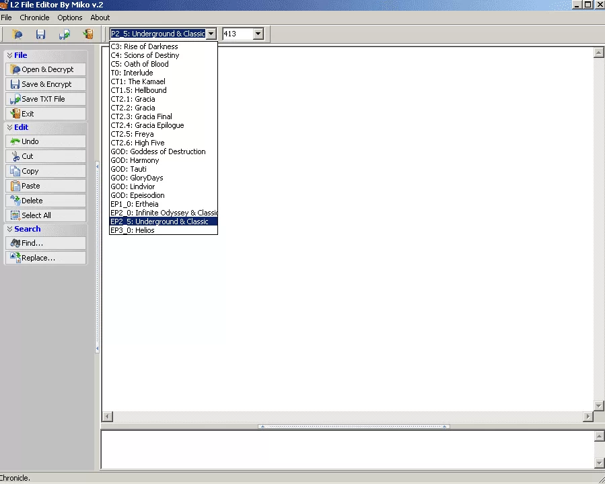Collapse the File panel section
605x484 pixels.
pyautogui.click(x=9, y=55)
